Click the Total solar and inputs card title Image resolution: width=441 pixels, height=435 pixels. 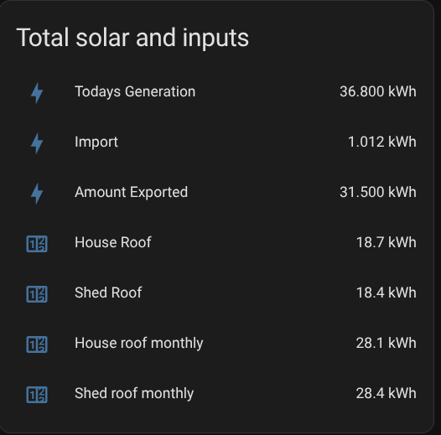tap(132, 39)
